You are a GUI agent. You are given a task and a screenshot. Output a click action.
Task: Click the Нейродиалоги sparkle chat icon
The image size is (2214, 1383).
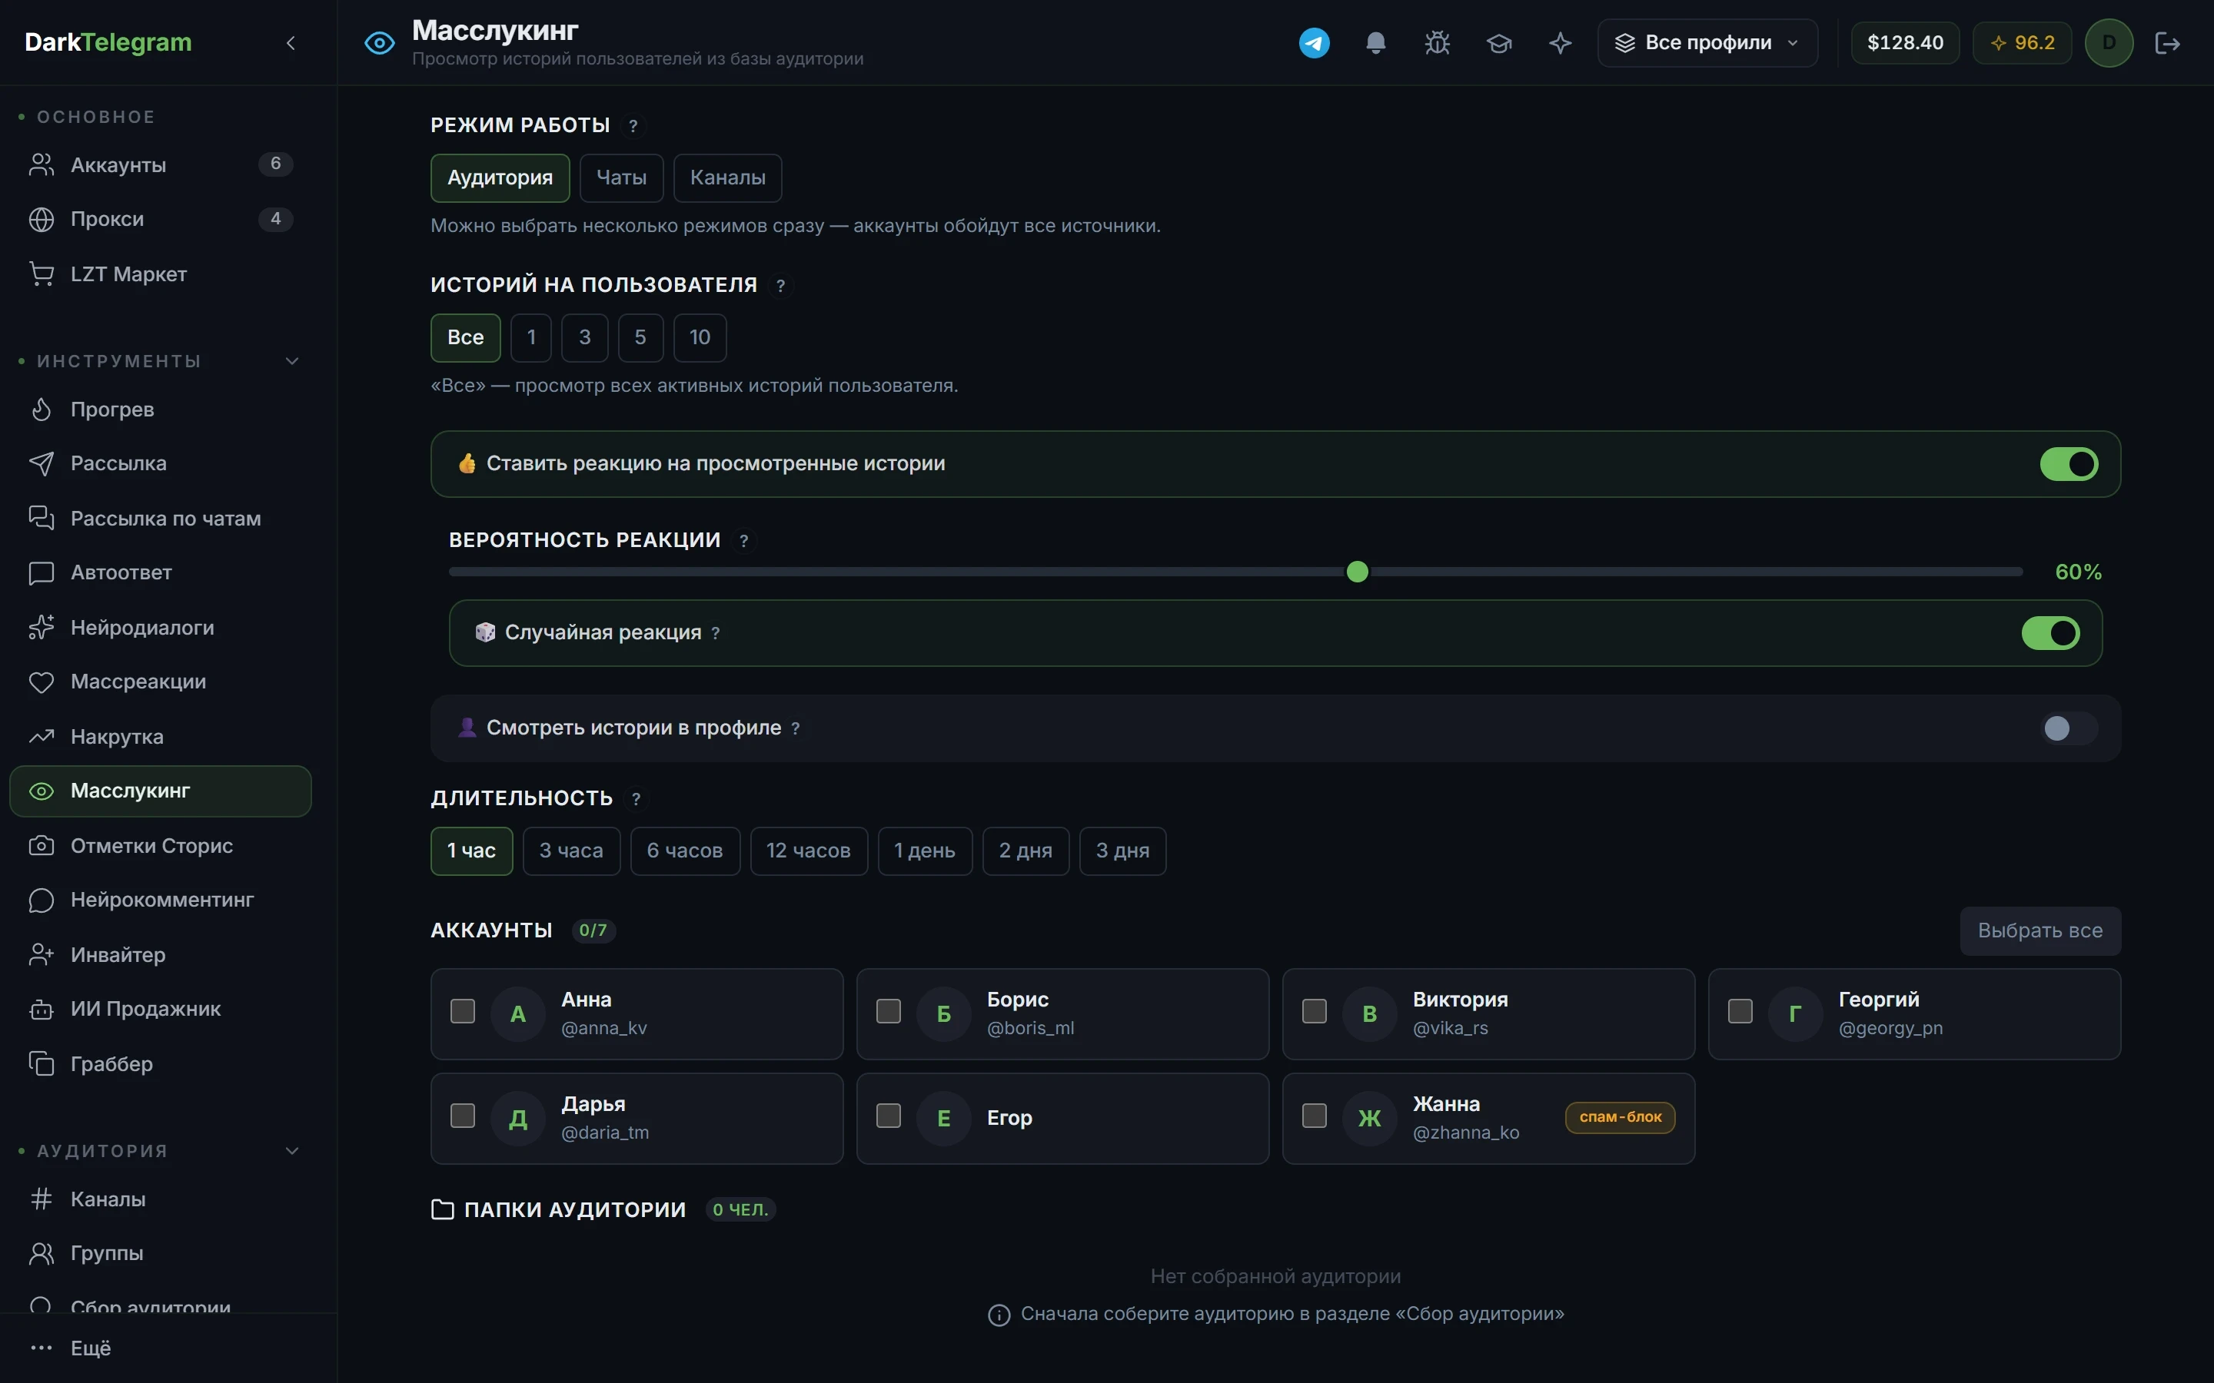pos(42,628)
